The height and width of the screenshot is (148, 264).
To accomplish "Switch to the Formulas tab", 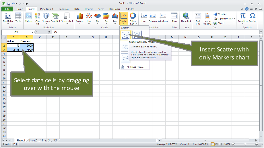I will (64, 9).
